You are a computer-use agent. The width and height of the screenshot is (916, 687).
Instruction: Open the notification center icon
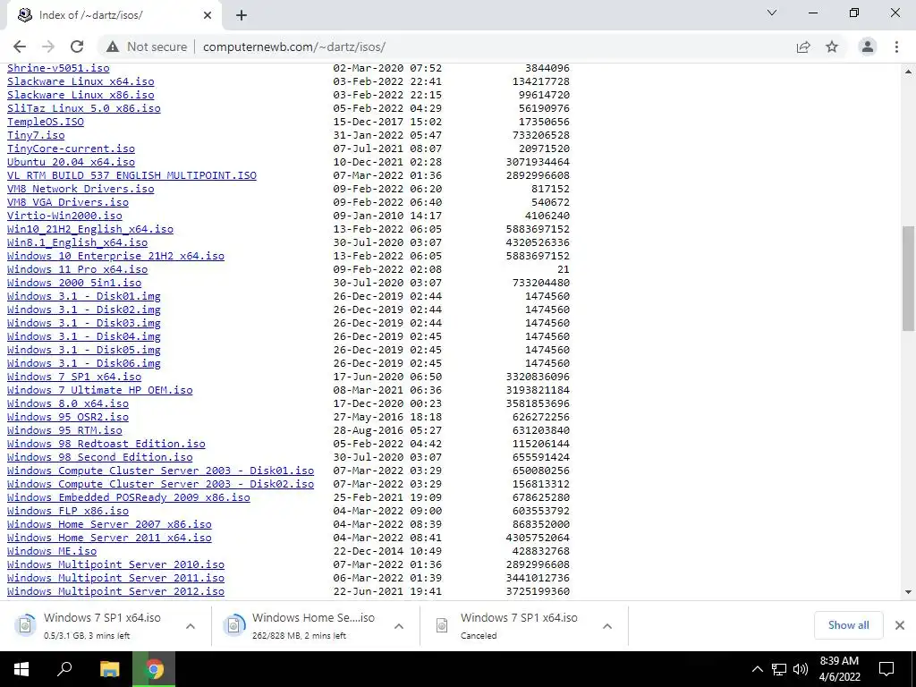pyautogui.click(x=886, y=669)
